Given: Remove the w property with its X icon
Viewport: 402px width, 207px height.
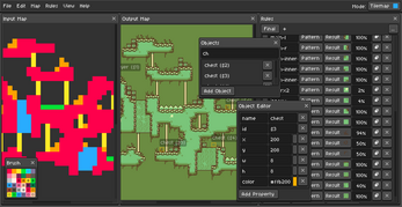Looking at the screenshot, I should click(x=303, y=160).
